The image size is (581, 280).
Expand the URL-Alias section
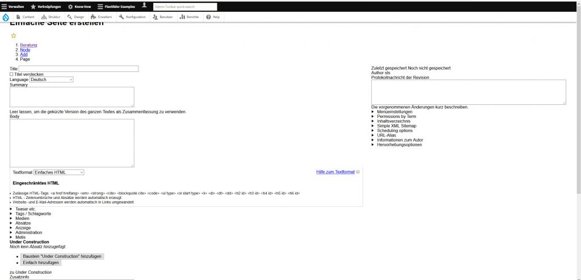pos(386,135)
